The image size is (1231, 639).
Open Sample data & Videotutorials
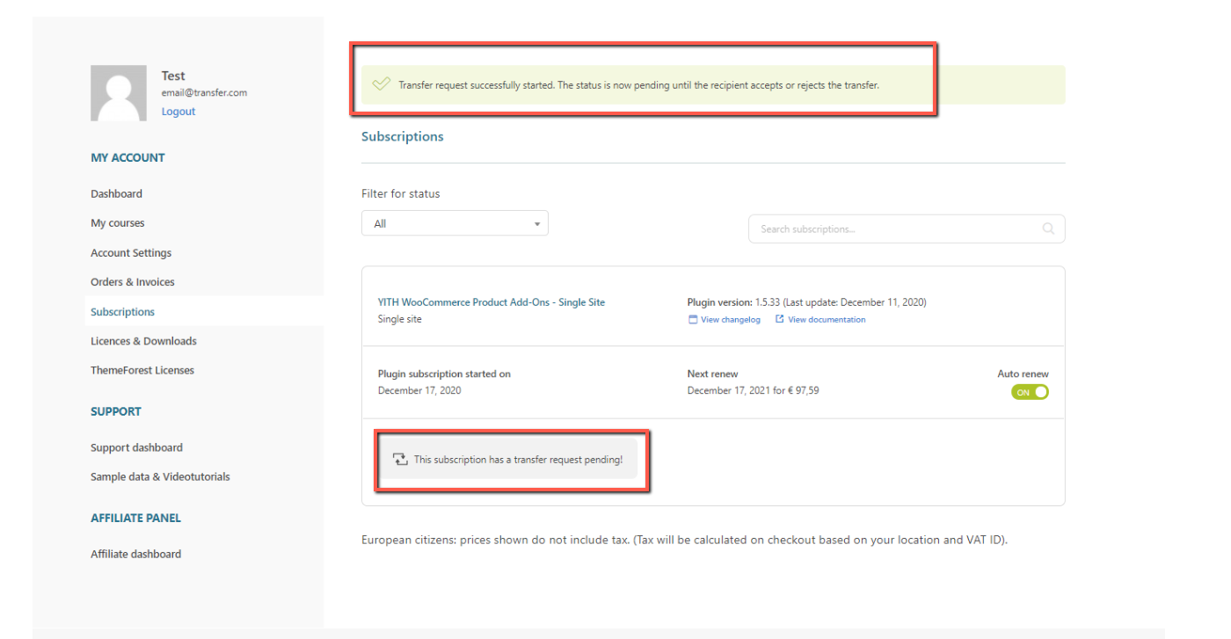point(160,476)
